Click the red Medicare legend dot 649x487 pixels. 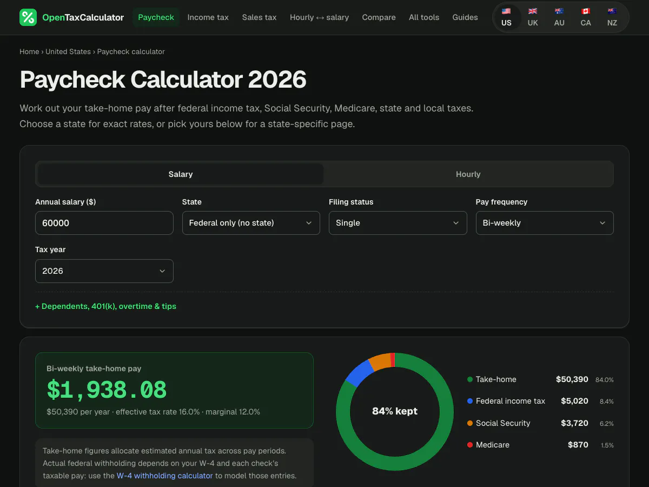pyautogui.click(x=470, y=445)
